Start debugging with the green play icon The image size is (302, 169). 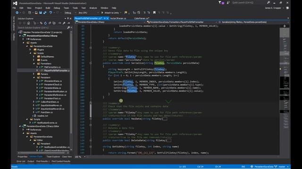[x=102, y=13]
